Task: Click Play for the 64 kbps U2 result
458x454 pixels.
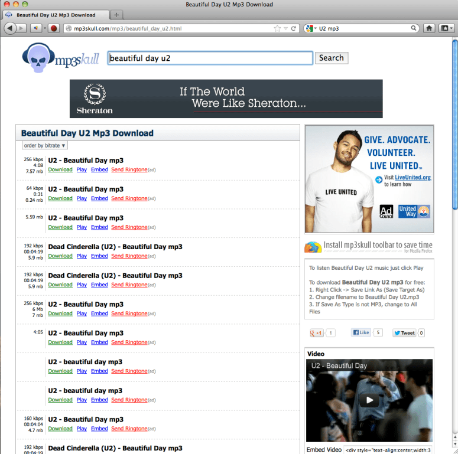Action: pos(82,198)
